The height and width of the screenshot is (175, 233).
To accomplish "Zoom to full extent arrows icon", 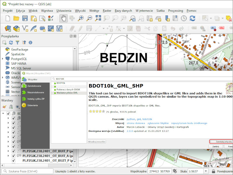I will point(98,18).
